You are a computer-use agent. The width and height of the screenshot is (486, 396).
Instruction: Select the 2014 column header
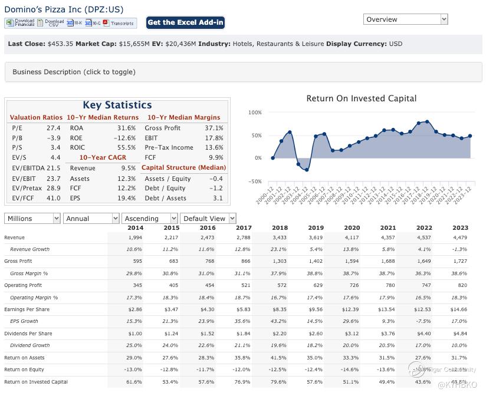(x=134, y=227)
